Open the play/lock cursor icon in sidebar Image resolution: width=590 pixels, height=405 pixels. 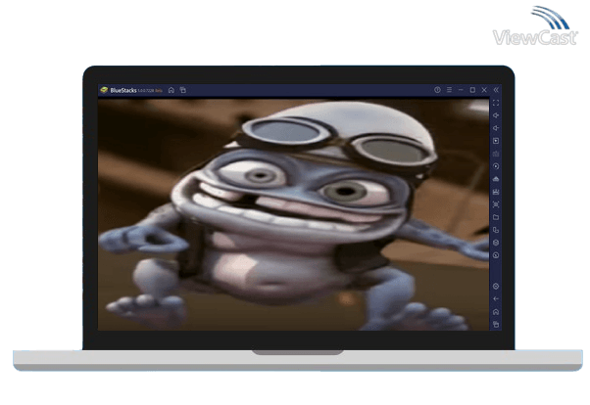(496, 141)
